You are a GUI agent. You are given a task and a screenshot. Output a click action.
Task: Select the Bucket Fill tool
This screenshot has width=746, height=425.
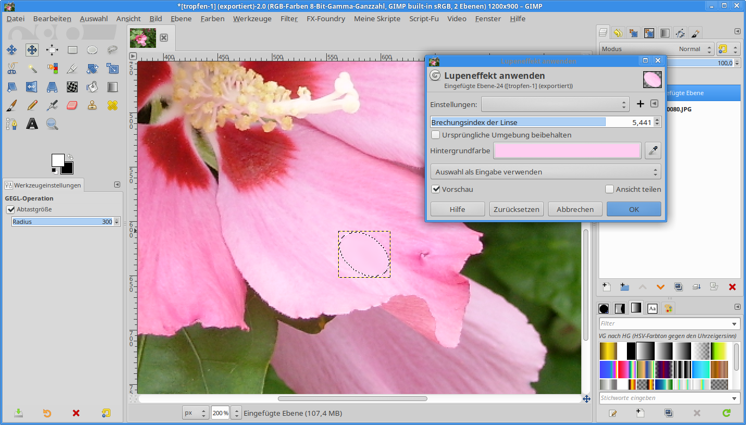(x=92, y=87)
